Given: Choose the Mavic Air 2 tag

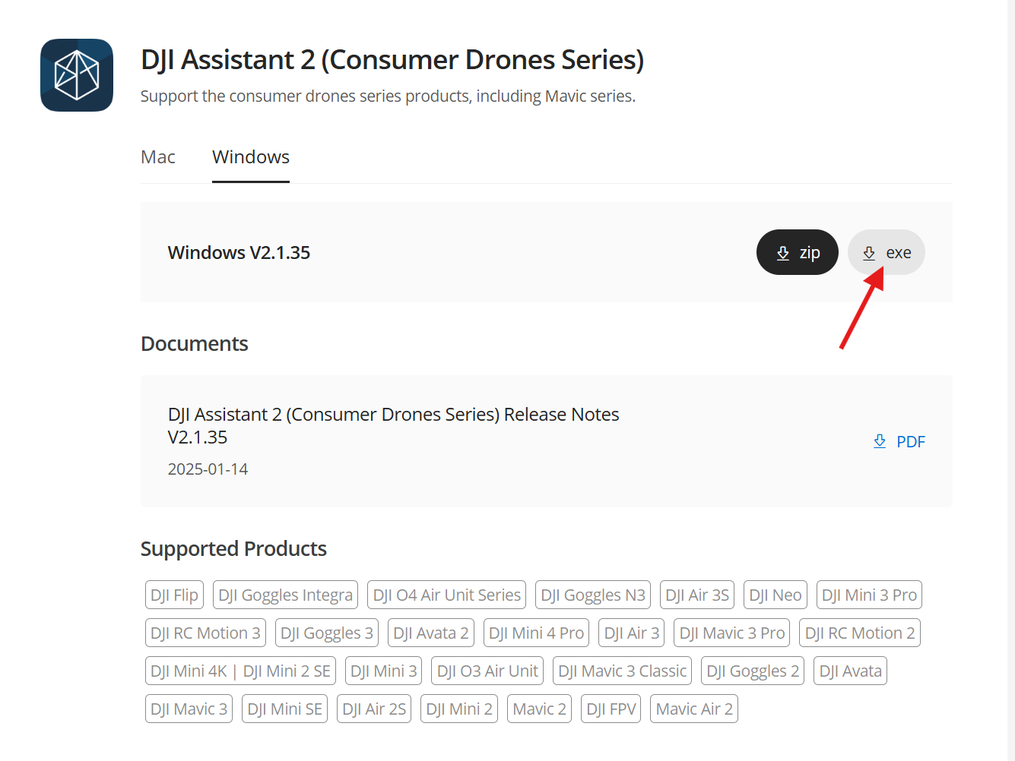Looking at the screenshot, I should point(694,709).
